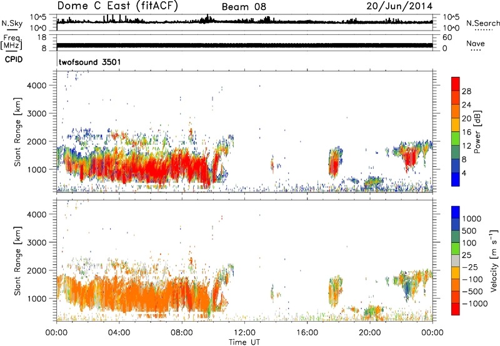Click the 'Beam 08' label
This screenshot has height=346, width=500.
click(x=244, y=7)
